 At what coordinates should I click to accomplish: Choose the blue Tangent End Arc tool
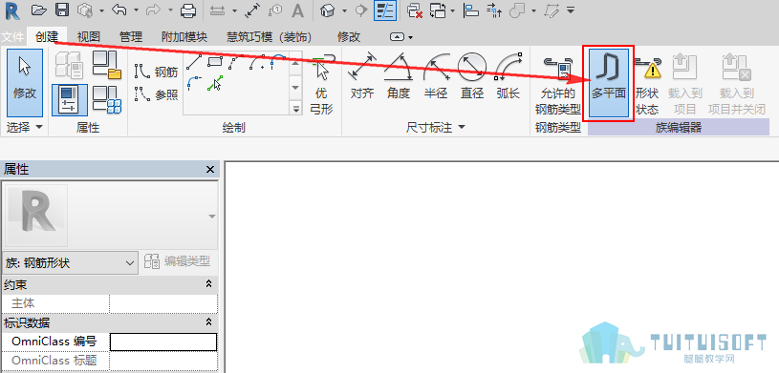(278, 61)
